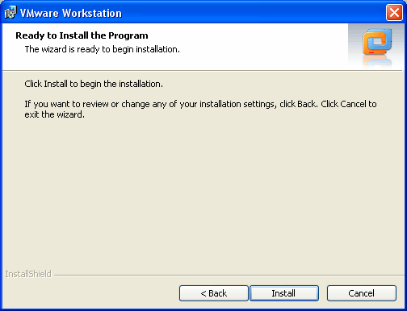Click the paragraph about reviewing installation settings
This screenshot has height=311, width=407.
200,109
